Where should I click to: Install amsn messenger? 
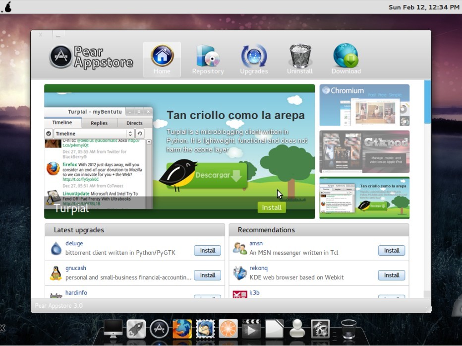(x=392, y=250)
